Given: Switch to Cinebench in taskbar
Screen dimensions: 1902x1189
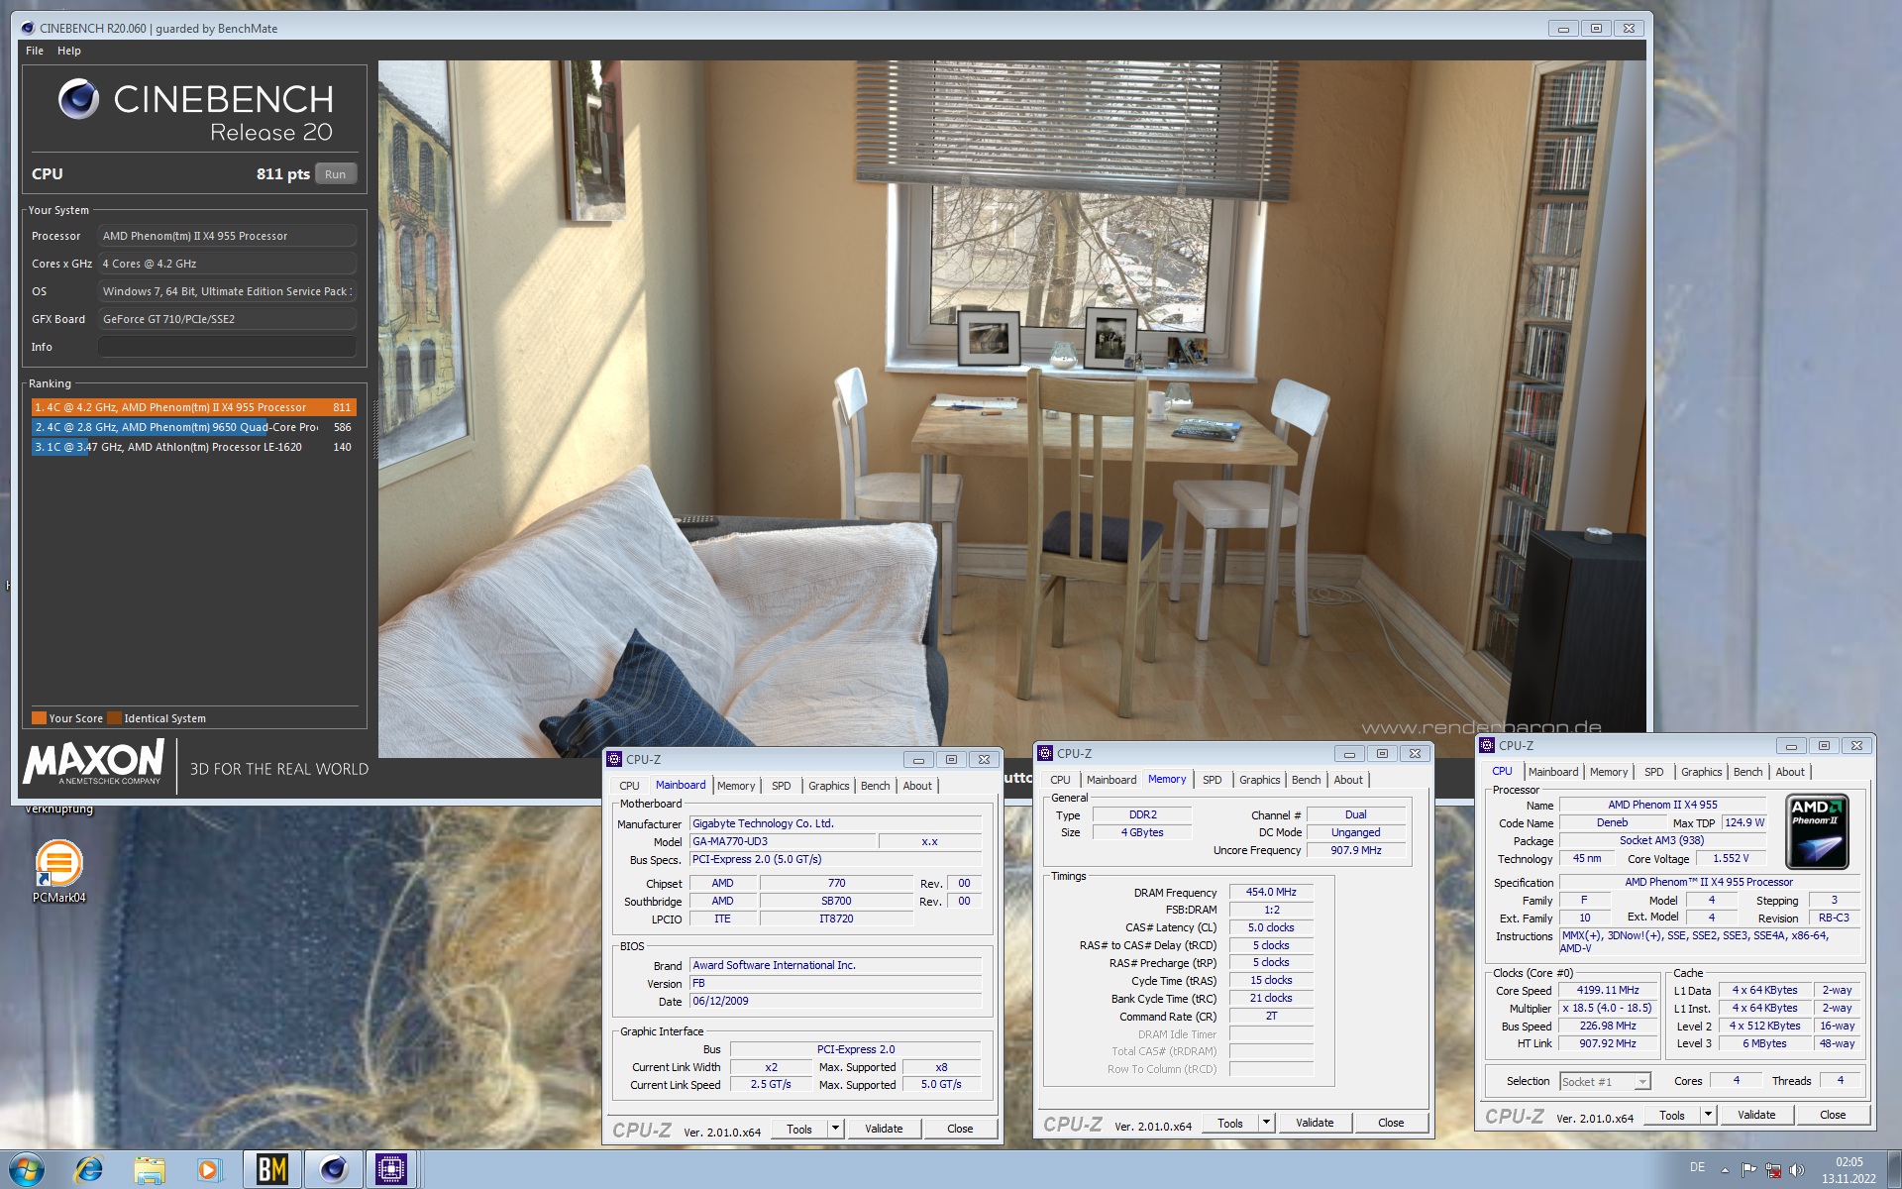Looking at the screenshot, I should click(333, 1170).
